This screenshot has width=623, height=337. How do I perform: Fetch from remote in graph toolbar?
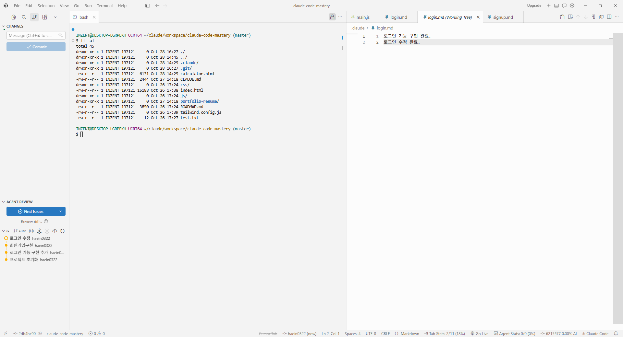(39, 231)
